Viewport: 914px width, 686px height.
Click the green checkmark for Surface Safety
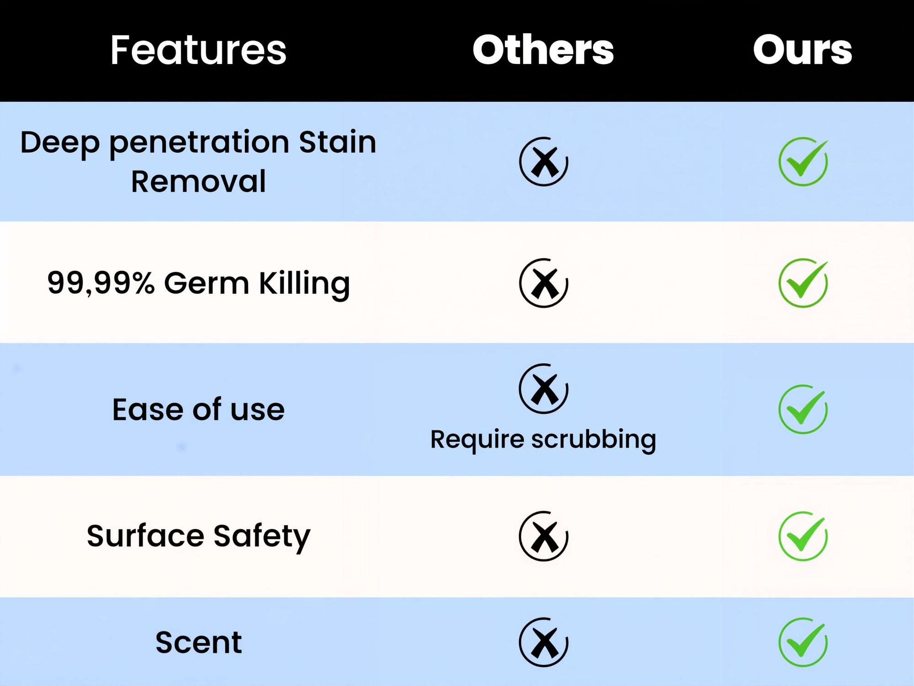click(803, 536)
